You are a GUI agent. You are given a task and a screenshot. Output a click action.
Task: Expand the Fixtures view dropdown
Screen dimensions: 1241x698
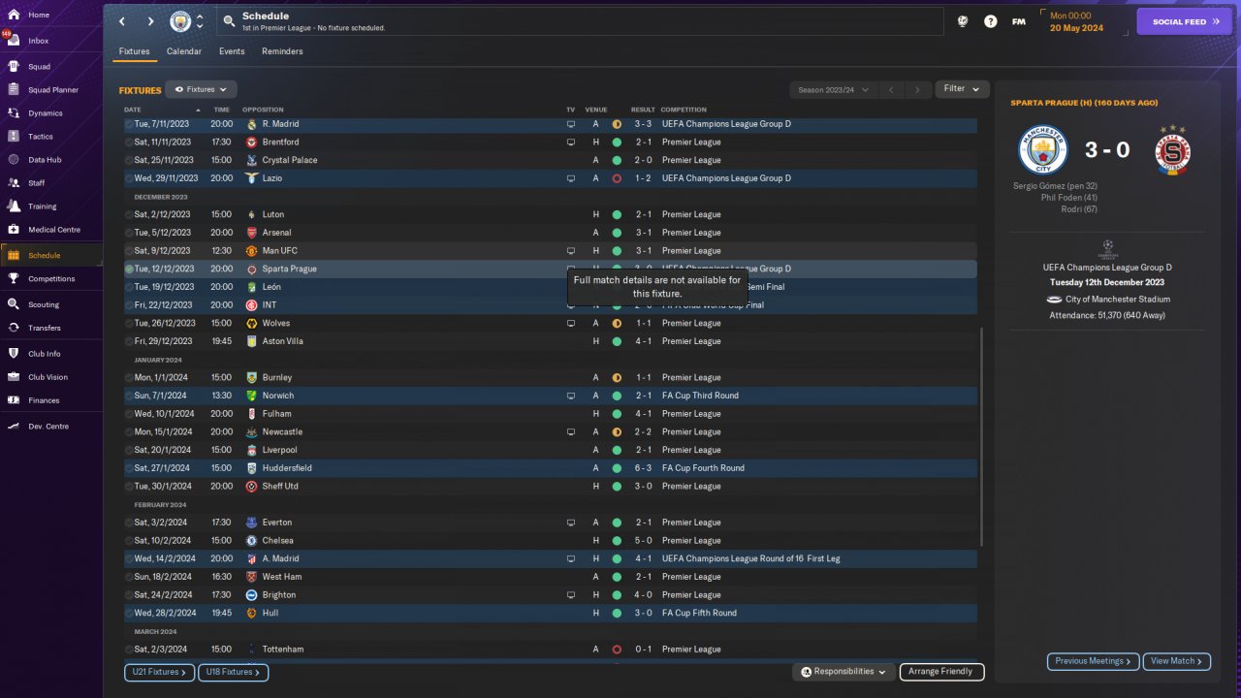click(201, 89)
